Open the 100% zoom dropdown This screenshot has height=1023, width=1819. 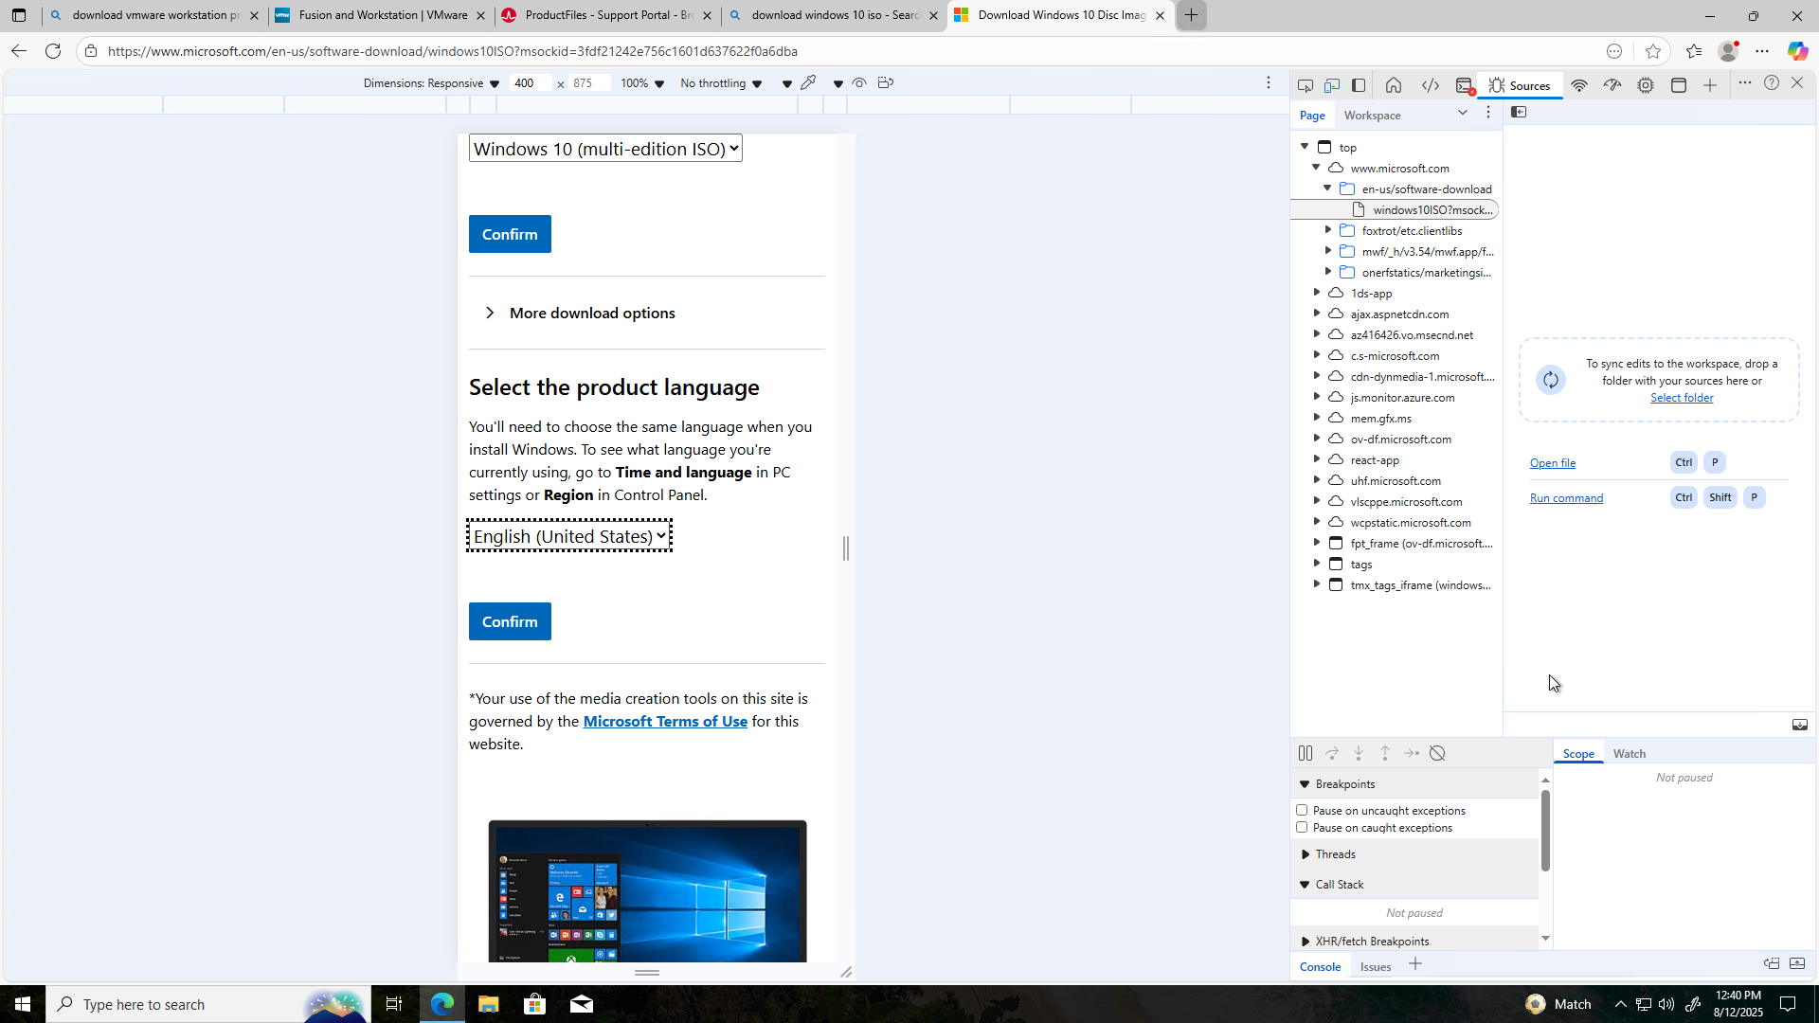click(x=642, y=83)
